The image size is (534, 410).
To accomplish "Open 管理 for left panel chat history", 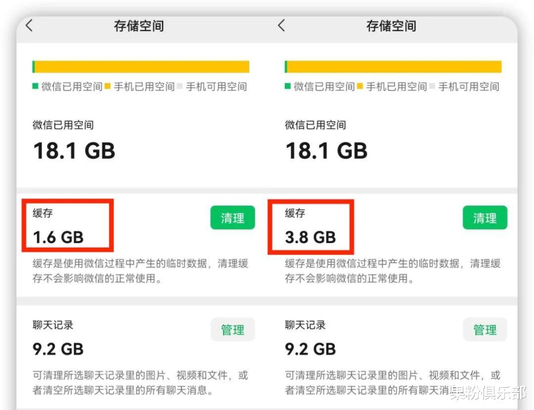I will [232, 329].
